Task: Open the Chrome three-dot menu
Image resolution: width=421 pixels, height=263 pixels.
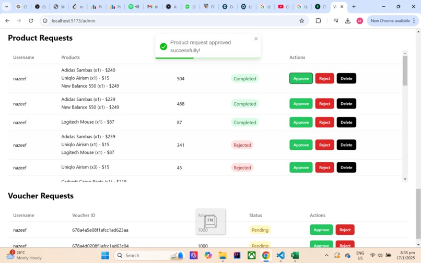Action: [414, 21]
